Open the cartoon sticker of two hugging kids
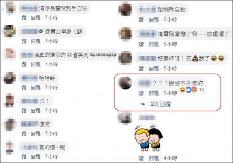 pos(149,138)
